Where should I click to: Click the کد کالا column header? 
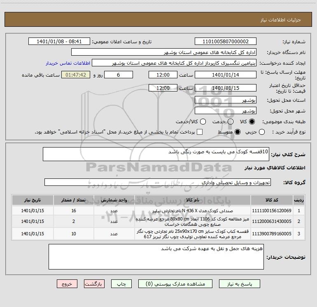tap(272, 200)
